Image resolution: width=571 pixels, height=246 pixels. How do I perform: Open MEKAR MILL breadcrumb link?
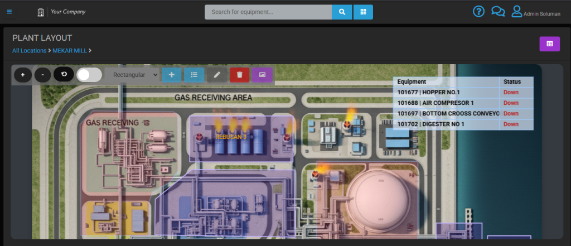[x=70, y=51]
